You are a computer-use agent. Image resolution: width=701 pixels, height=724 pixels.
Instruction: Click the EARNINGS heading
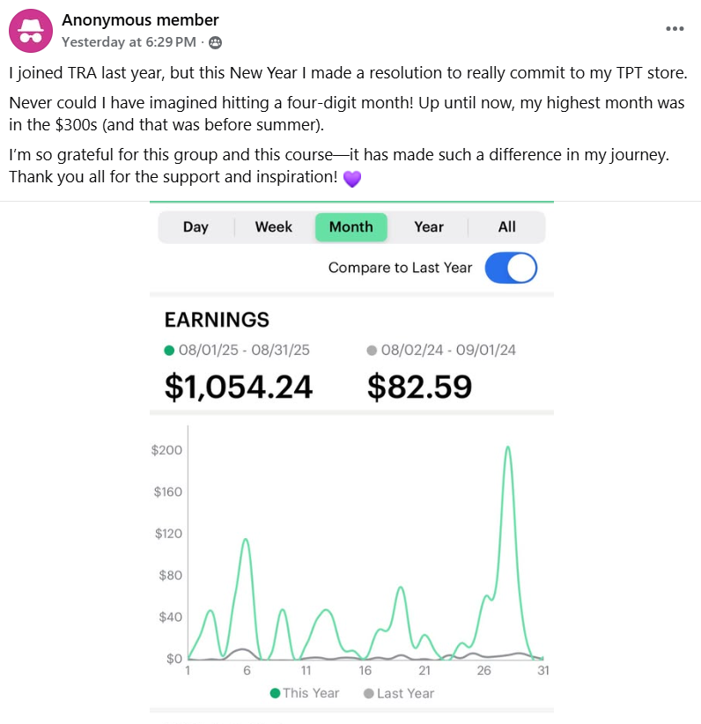point(217,321)
